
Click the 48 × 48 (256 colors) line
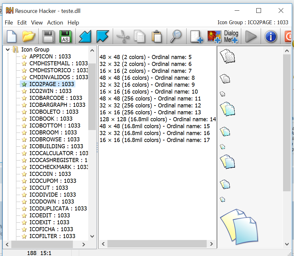(x=150, y=99)
